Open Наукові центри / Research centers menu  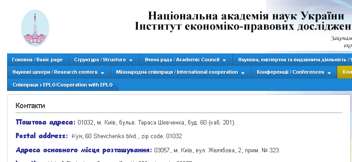pyautogui.click(x=58, y=72)
